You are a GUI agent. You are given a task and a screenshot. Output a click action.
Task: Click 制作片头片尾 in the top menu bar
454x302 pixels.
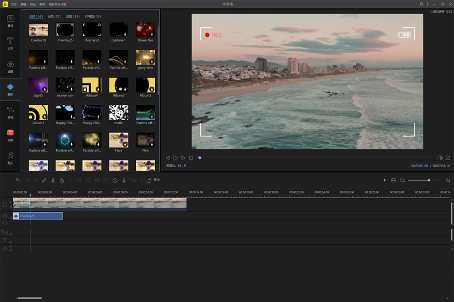click(x=57, y=4)
